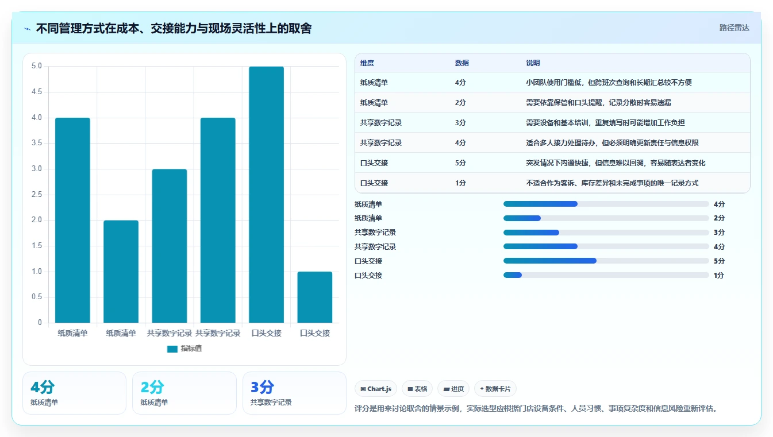
Task: Click the row text '不适合作为客诉、库存差异和未完成事项的唯一记录方式'
Action: [612, 183]
